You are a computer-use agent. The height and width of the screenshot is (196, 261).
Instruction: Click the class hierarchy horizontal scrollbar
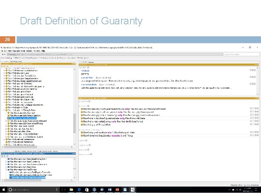(21, 147)
